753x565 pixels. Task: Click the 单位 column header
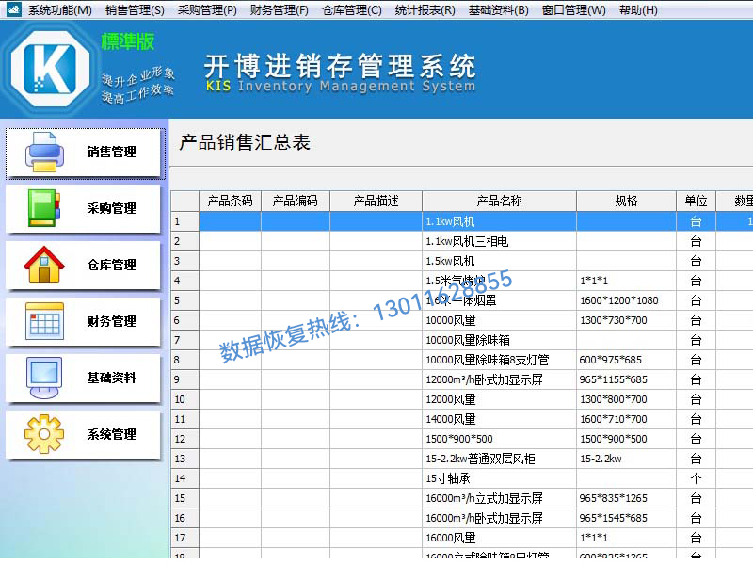(x=696, y=201)
